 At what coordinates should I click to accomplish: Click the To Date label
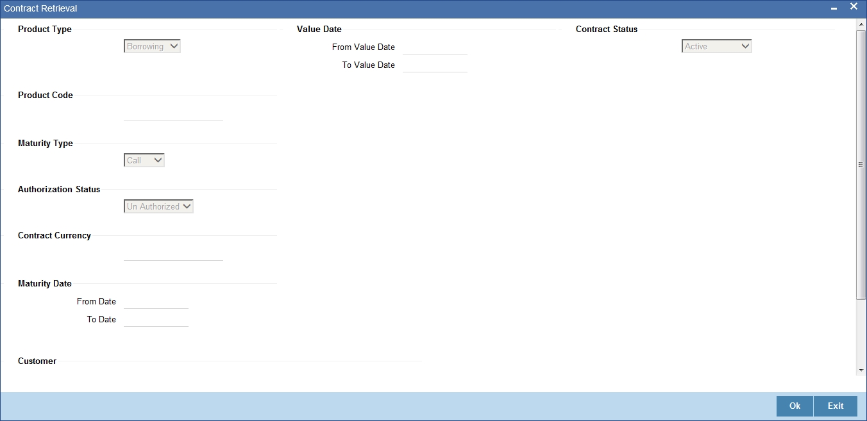tap(101, 319)
